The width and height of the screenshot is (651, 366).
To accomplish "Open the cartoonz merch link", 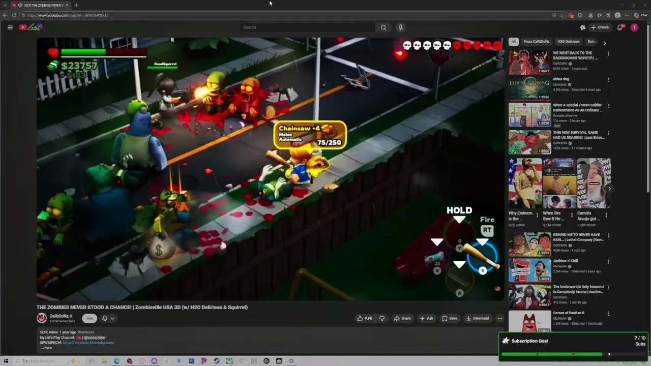I will tap(88, 343).
